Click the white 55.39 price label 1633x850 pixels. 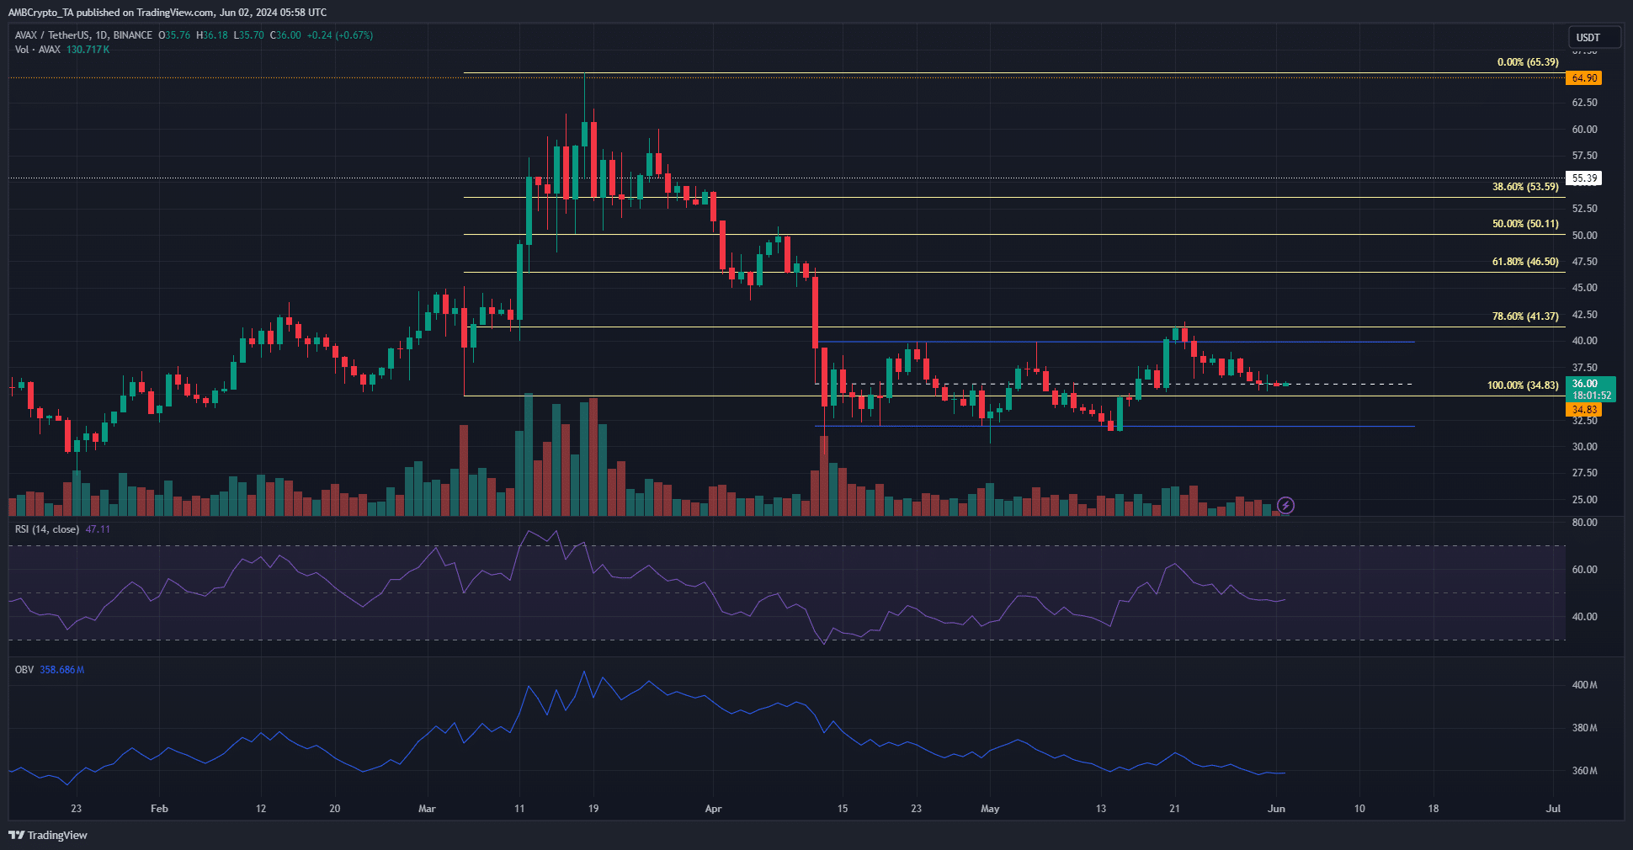click(x=1583, y=178)
